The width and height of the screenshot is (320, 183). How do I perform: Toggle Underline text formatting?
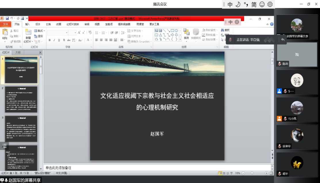pyautogui.click(x=59, y=40)
